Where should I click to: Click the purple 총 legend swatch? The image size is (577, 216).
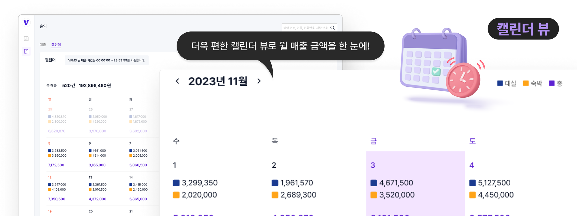552,83
